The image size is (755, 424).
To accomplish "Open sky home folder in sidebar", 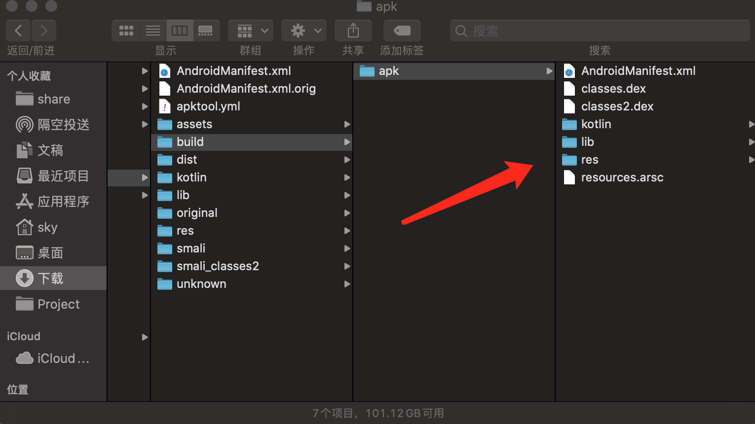I will click(x=53, y=227).
